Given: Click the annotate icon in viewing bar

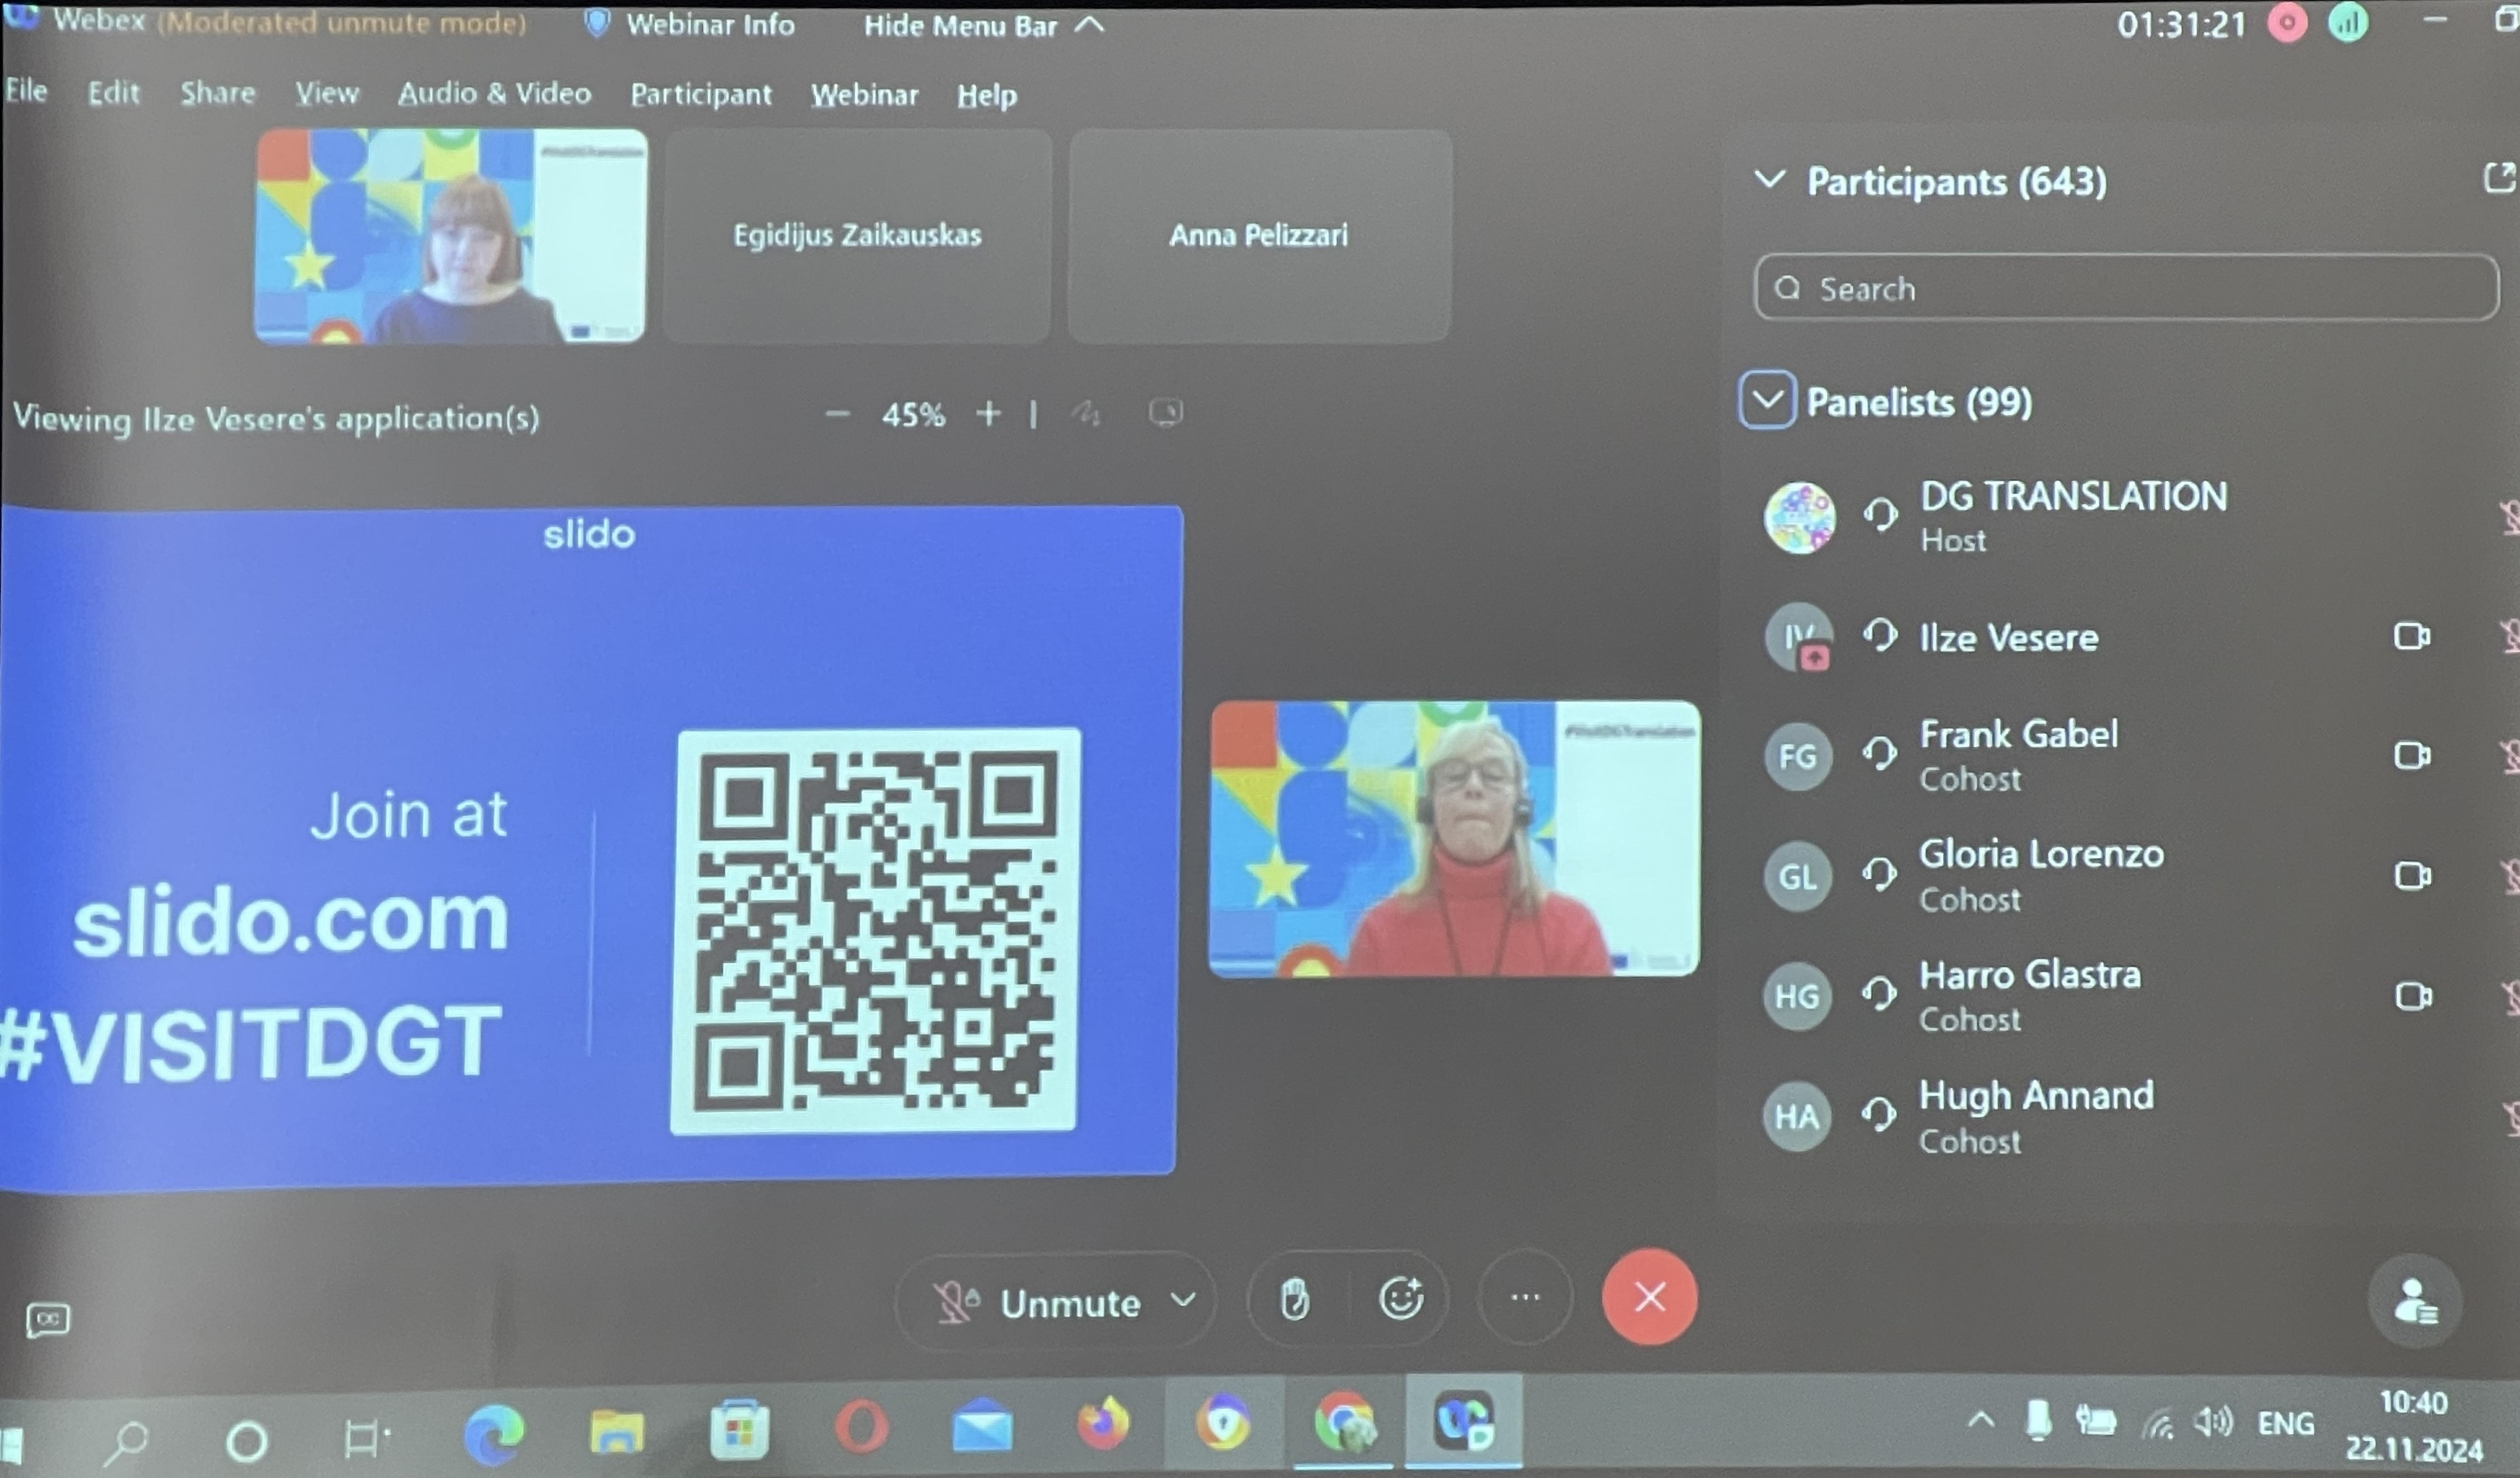Looking at the screenshot, I should click(x=1086, y=413).
